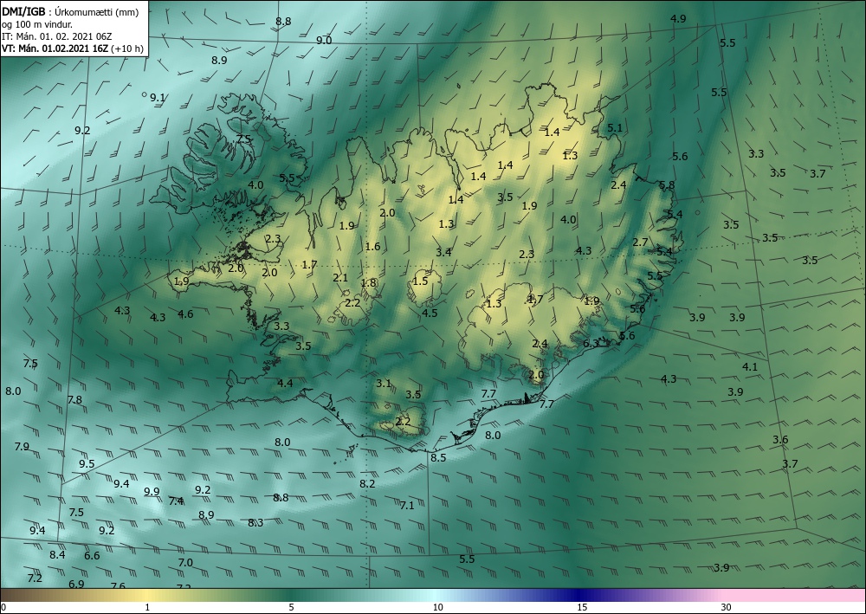Click the 7.1 value over the ocean

pos(407,505)
